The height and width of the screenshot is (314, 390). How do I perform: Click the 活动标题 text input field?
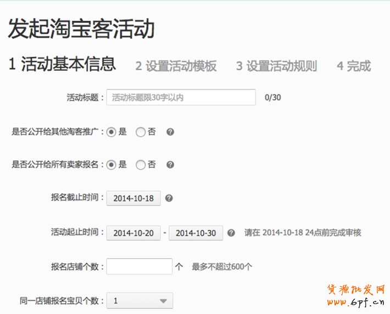click(181, 97)
